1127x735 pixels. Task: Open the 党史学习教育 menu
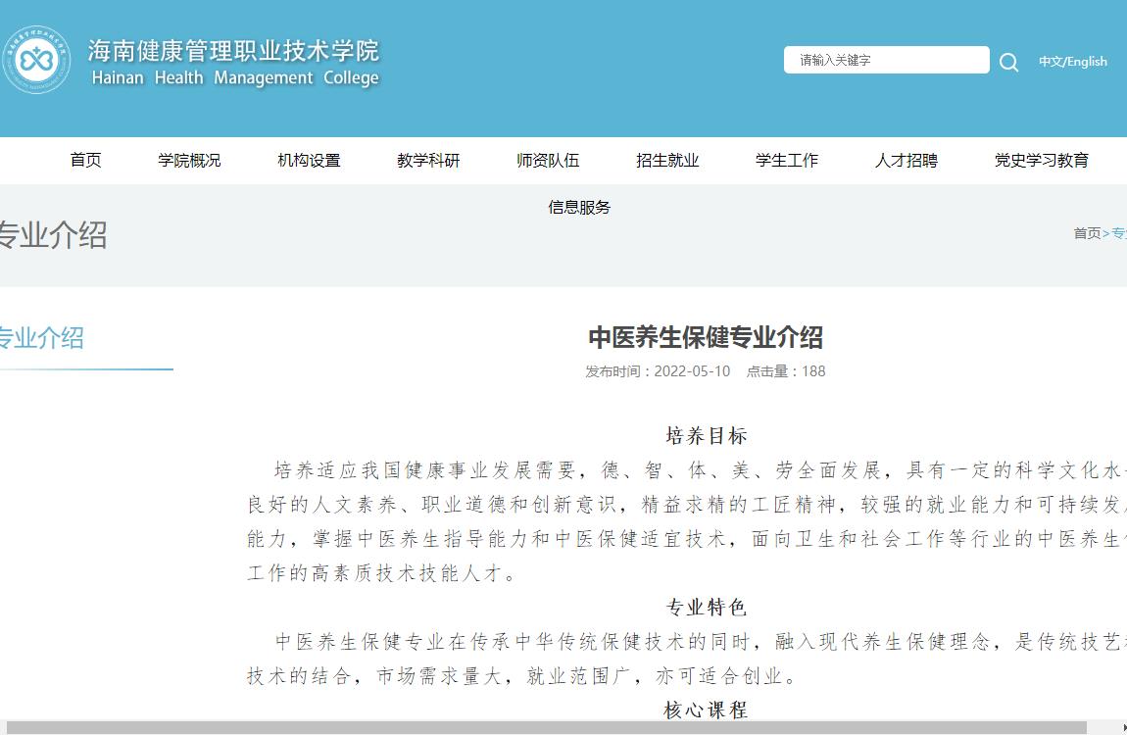tap(1042, 160)
